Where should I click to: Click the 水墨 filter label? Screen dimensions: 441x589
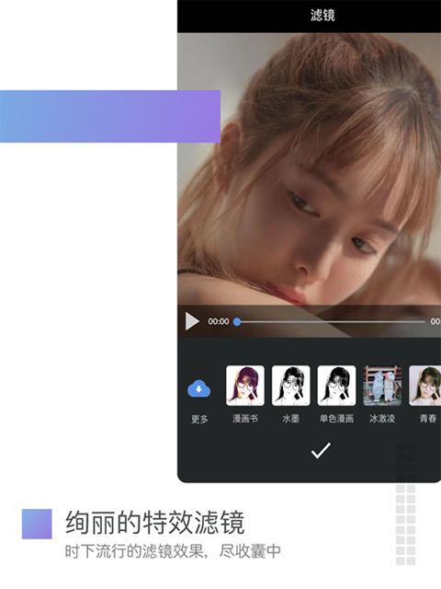[x=290, y=419]
